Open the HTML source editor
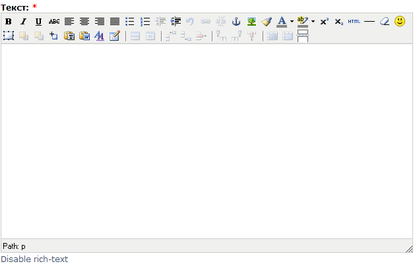The image size is (417, 268). (x=354, y=21)
